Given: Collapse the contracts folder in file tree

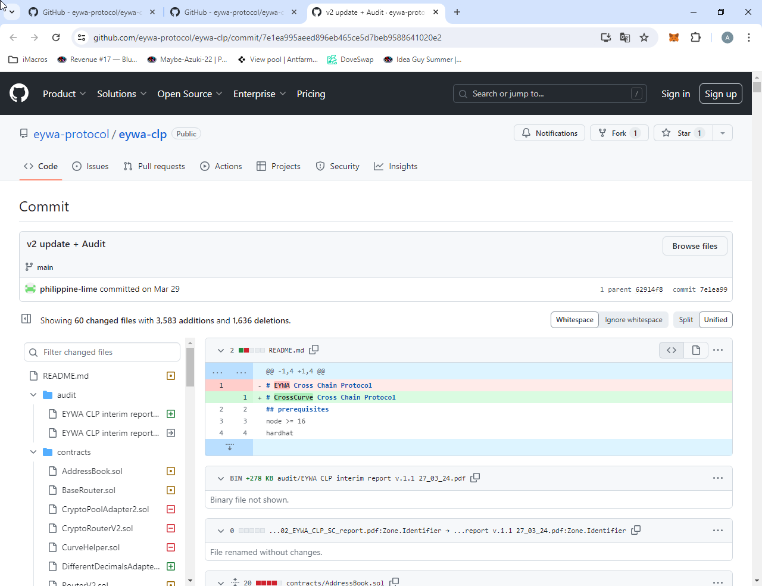Looking at the screenshot, I should pos(33,452).
